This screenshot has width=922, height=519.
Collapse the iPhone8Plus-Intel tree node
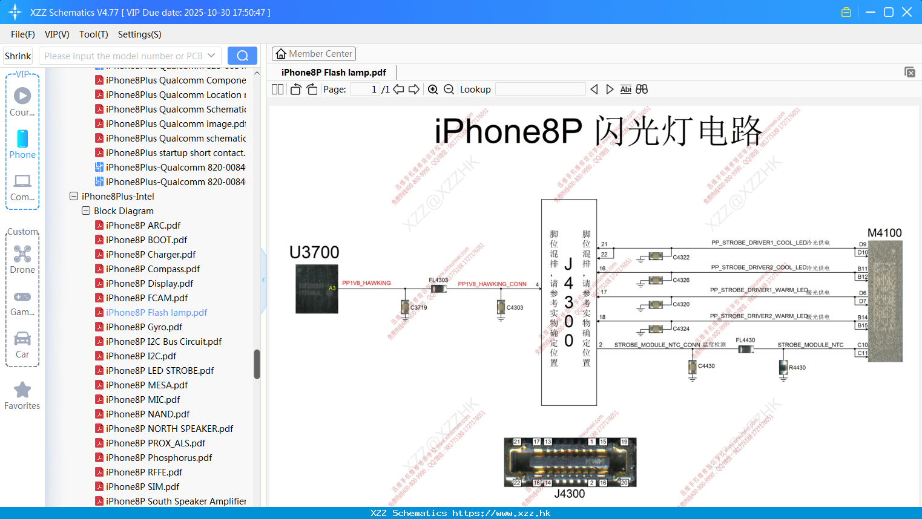pos(74,196)
